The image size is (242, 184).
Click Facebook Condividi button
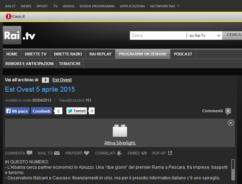[42, 111]
